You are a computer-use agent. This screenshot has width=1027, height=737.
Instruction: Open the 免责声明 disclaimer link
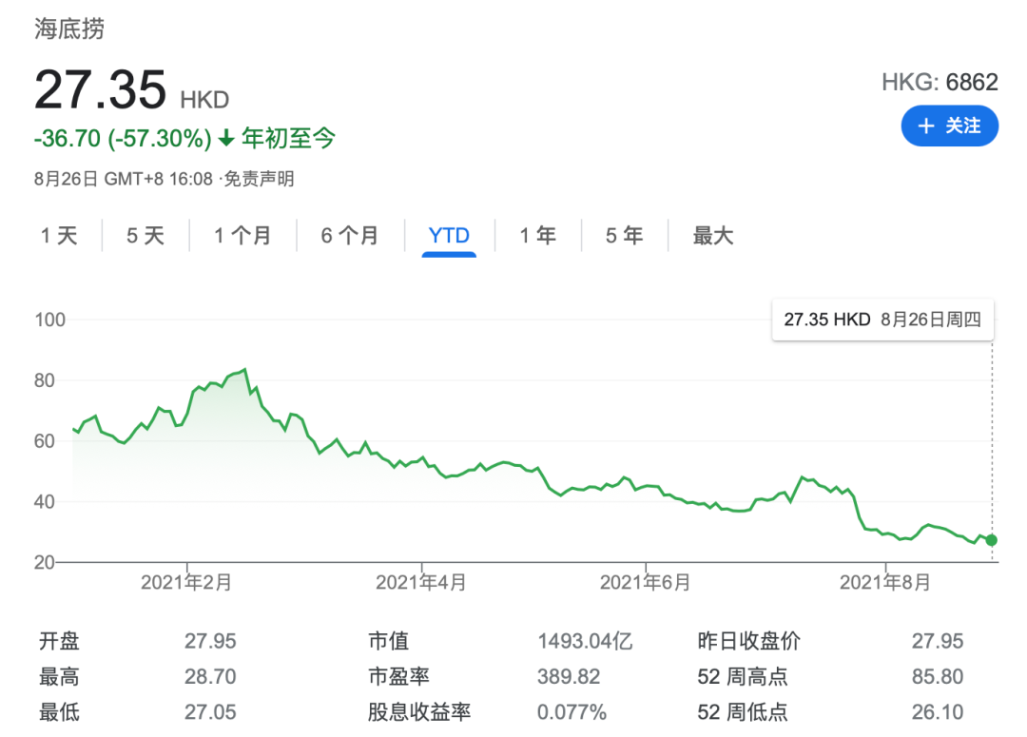(260, 179)
